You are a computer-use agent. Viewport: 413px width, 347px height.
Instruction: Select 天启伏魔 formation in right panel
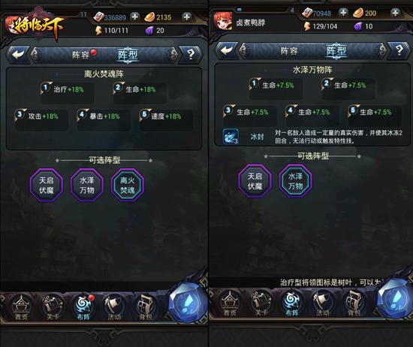click(x=255, y=181)
